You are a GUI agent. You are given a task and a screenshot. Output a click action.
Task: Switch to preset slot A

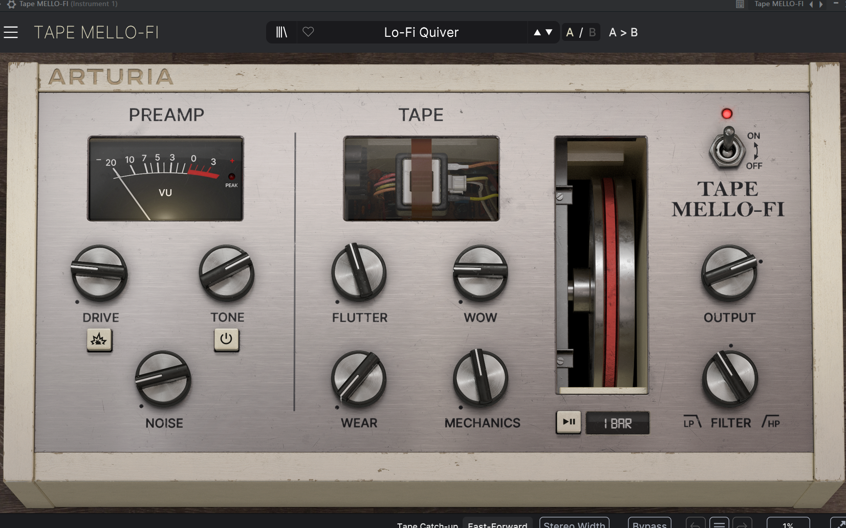click(570, 32)
